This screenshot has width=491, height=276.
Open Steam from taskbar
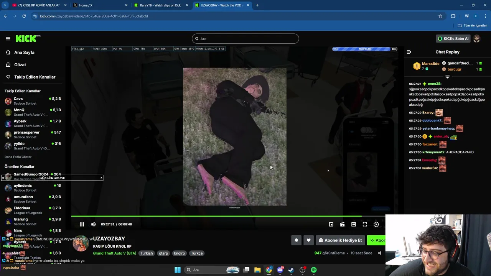click(x=291, y=270)
